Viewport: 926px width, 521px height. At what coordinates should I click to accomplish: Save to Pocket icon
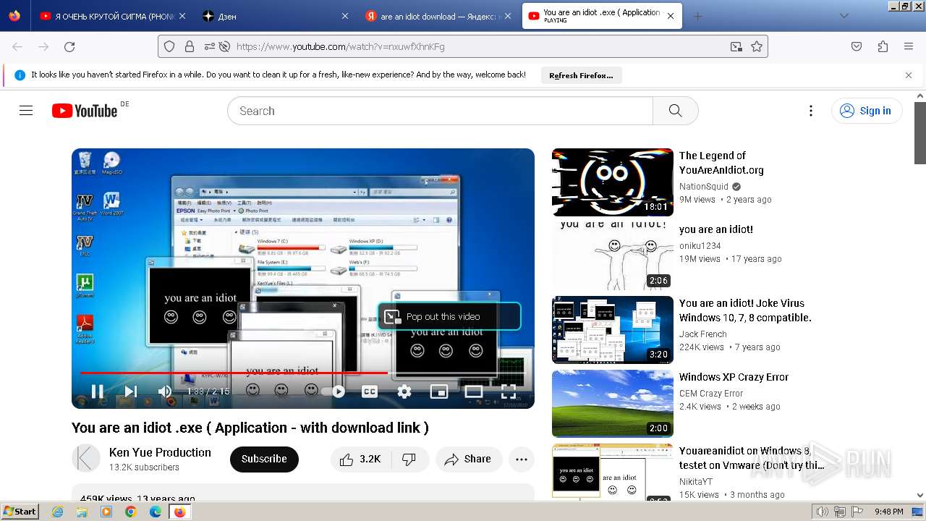(x=857, y=46)
